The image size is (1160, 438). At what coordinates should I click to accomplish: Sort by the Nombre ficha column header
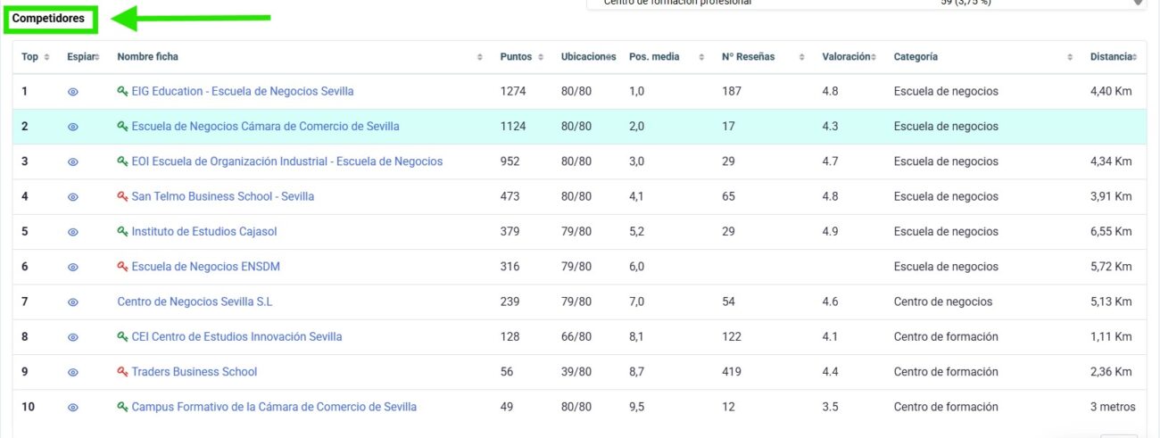pos(300,56)
